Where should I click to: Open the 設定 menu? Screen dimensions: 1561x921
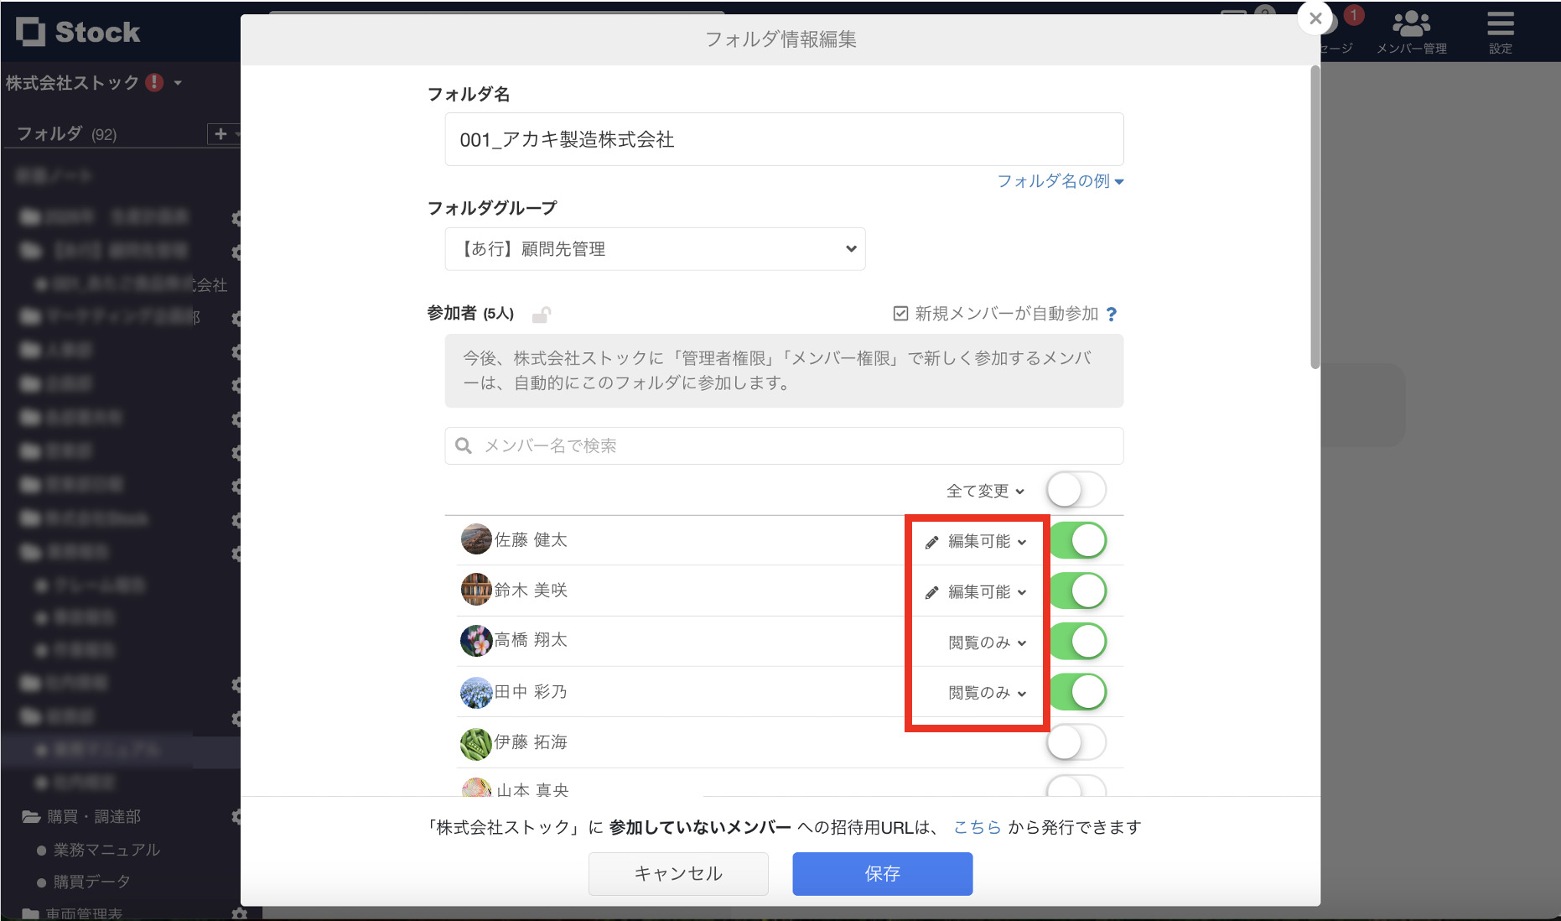[1500, 32]
